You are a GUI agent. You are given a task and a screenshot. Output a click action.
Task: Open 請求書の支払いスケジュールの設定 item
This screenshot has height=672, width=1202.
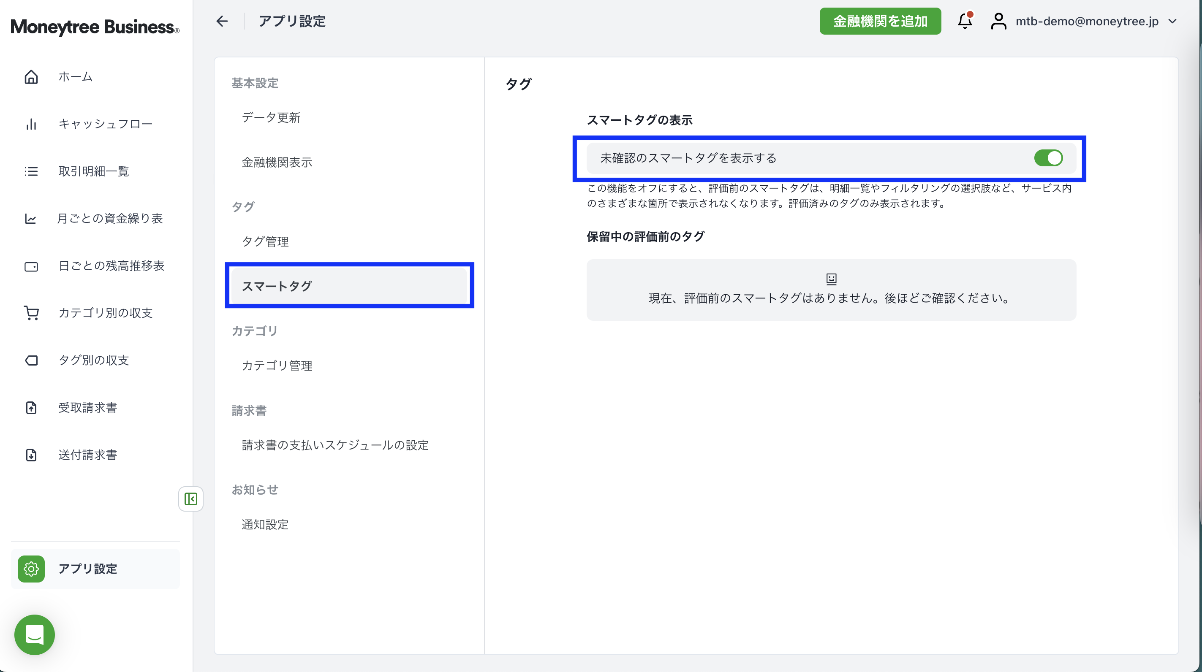(335, 445)
